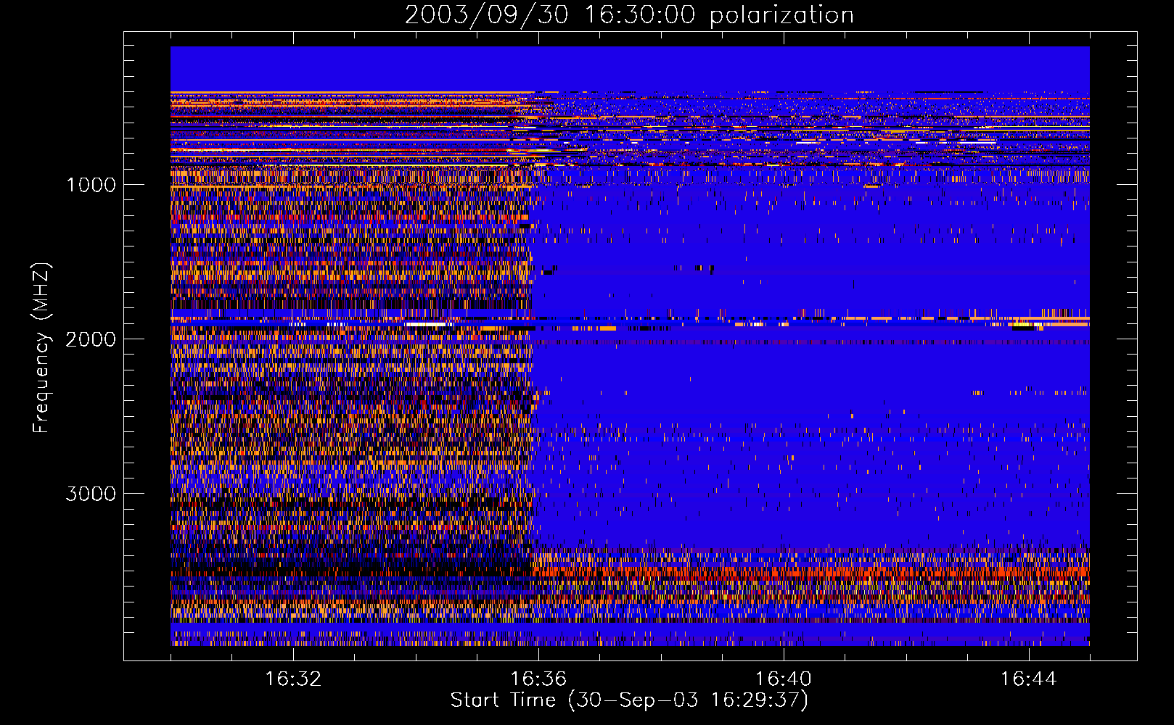Click the white streak just above 2000 MHz
The height and width of the screenshot is (725, 1174).
pyautogui.click(x=427, y=324)
